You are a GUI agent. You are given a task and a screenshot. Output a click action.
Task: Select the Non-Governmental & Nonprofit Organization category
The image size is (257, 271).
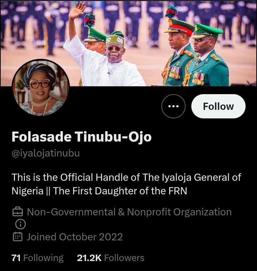tap(129, 212)
